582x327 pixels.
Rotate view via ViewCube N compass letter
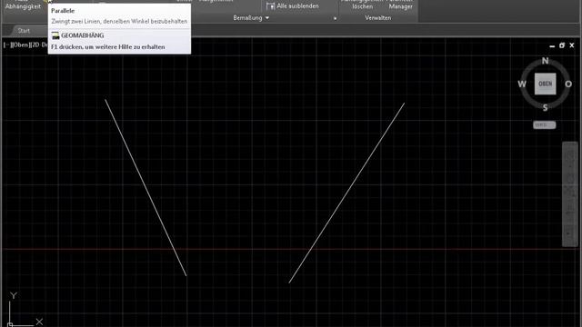pos(545,61)
